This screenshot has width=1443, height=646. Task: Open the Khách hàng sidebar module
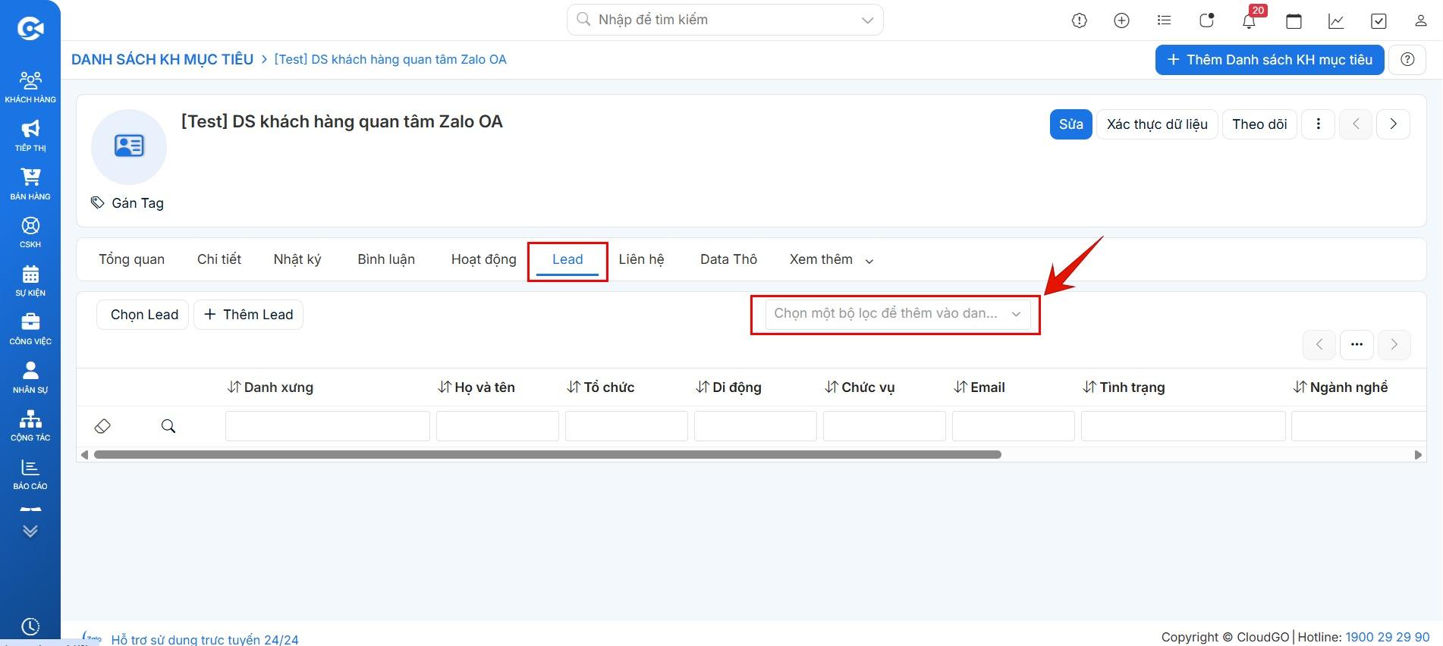pos(30,86)
